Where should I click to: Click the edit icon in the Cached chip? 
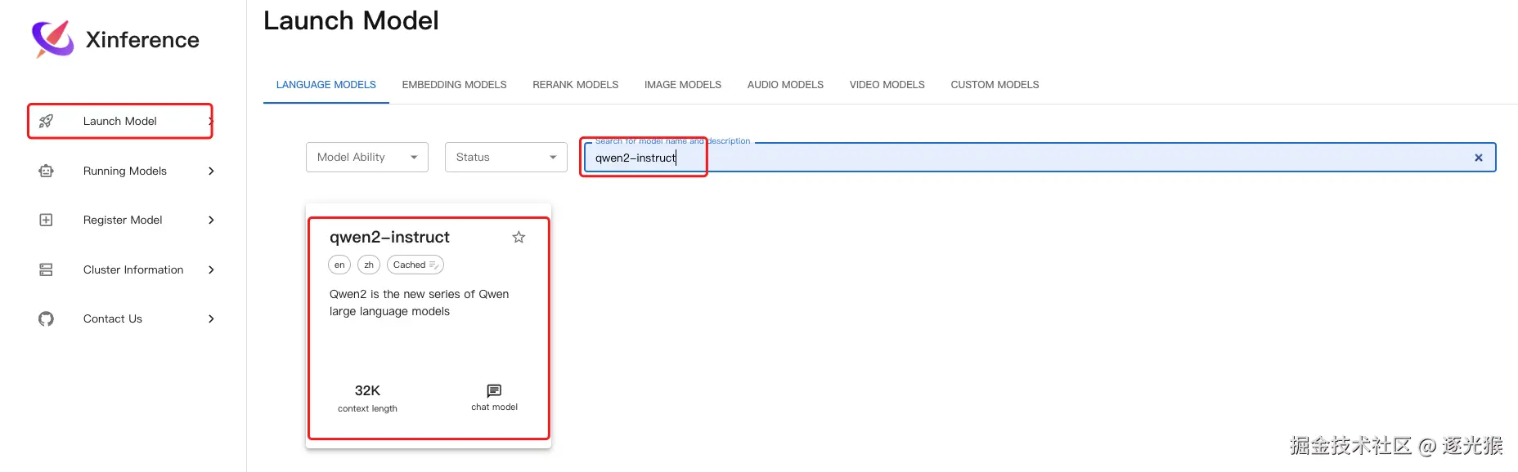pos(434,265)
